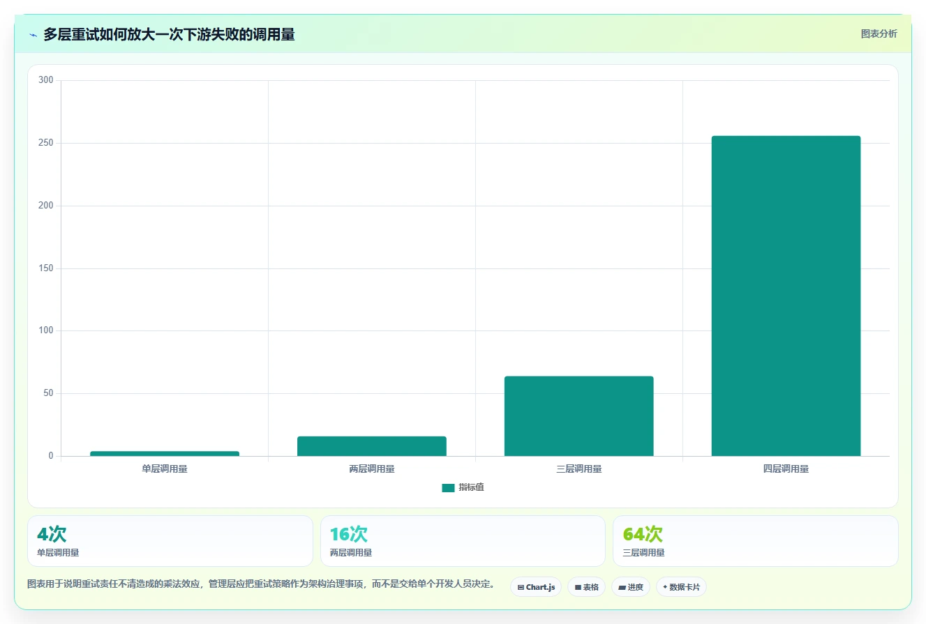Click the 指标值 legend label
Viewport: 926px width, 624px height.
pos(471,487)
